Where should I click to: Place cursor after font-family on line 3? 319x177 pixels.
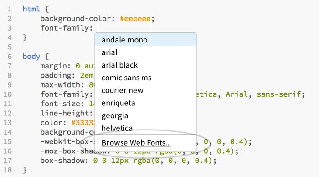[98, 28]
